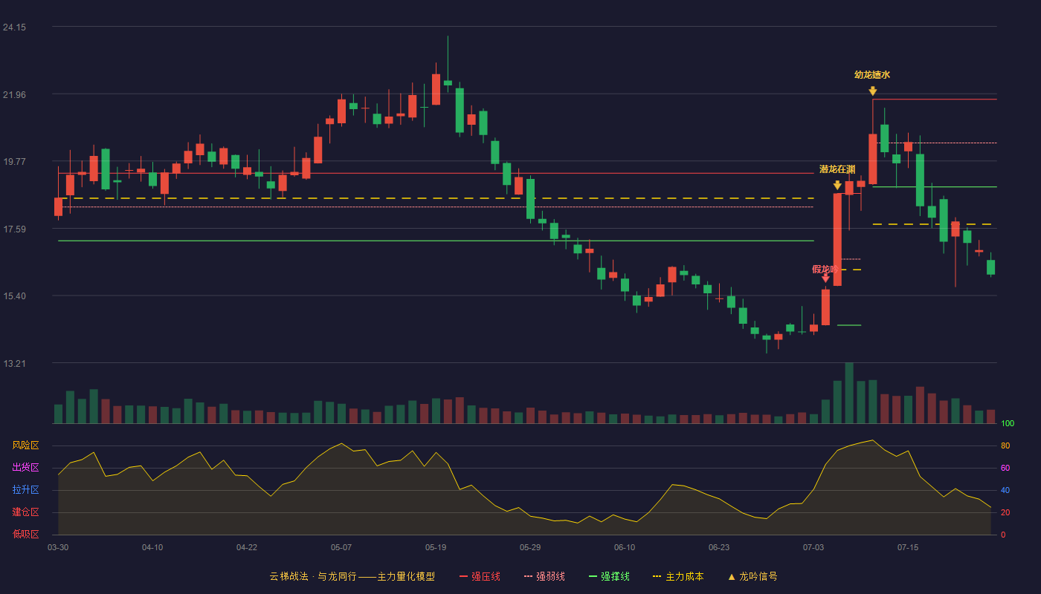1041x594 pixels.
Task: Toggle the 主力成本 legend series
Action: (x=678, y=576)
